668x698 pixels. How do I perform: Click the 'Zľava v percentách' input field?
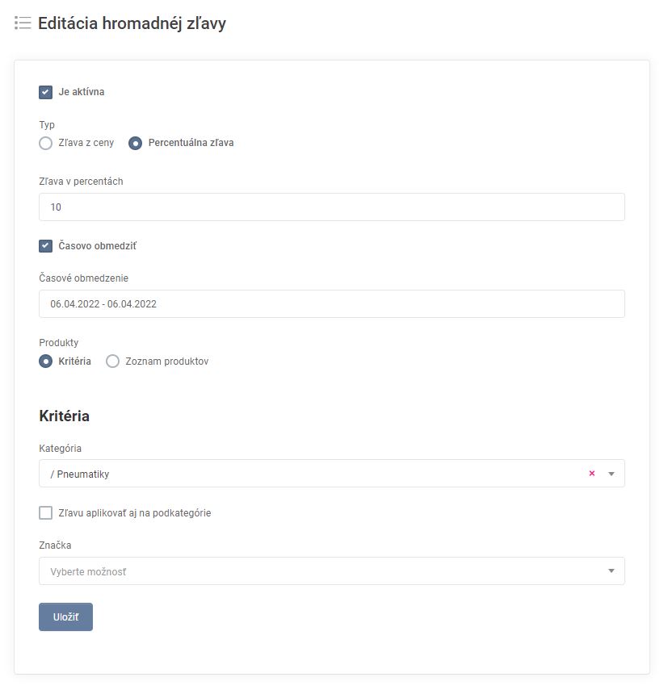click(331, 207)
